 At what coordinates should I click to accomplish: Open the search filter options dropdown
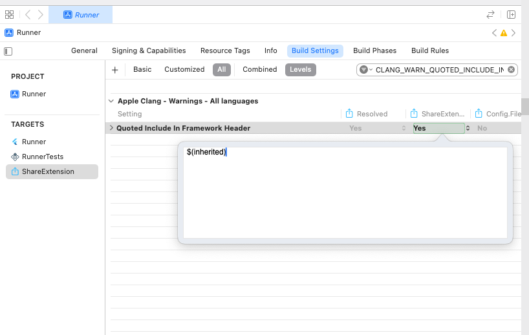click(366, 70)
